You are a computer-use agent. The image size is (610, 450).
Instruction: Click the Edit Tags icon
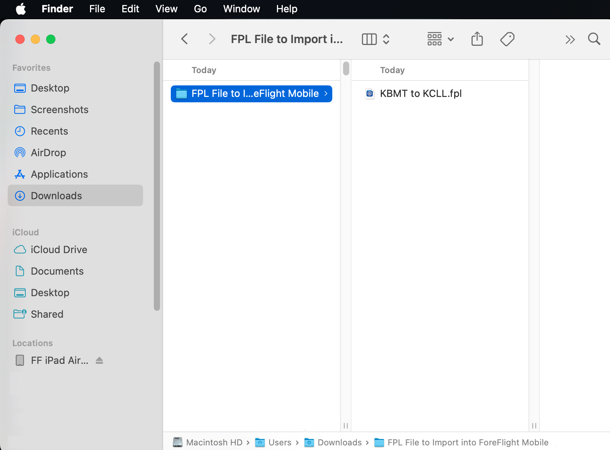[x=507, y=39]
